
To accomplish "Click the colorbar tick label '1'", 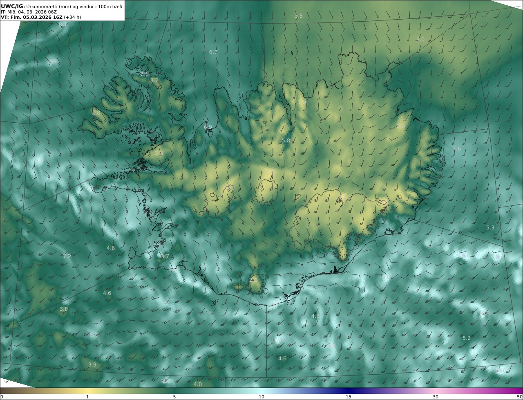I will click(x=87, y=397).
